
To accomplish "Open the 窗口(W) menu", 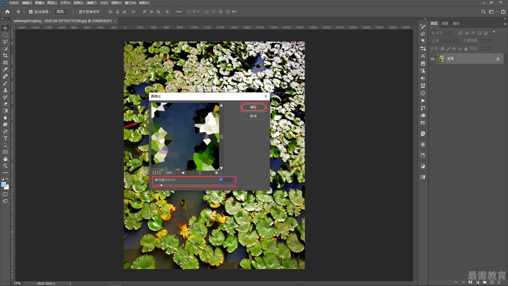I will click(x=130, y=3).
